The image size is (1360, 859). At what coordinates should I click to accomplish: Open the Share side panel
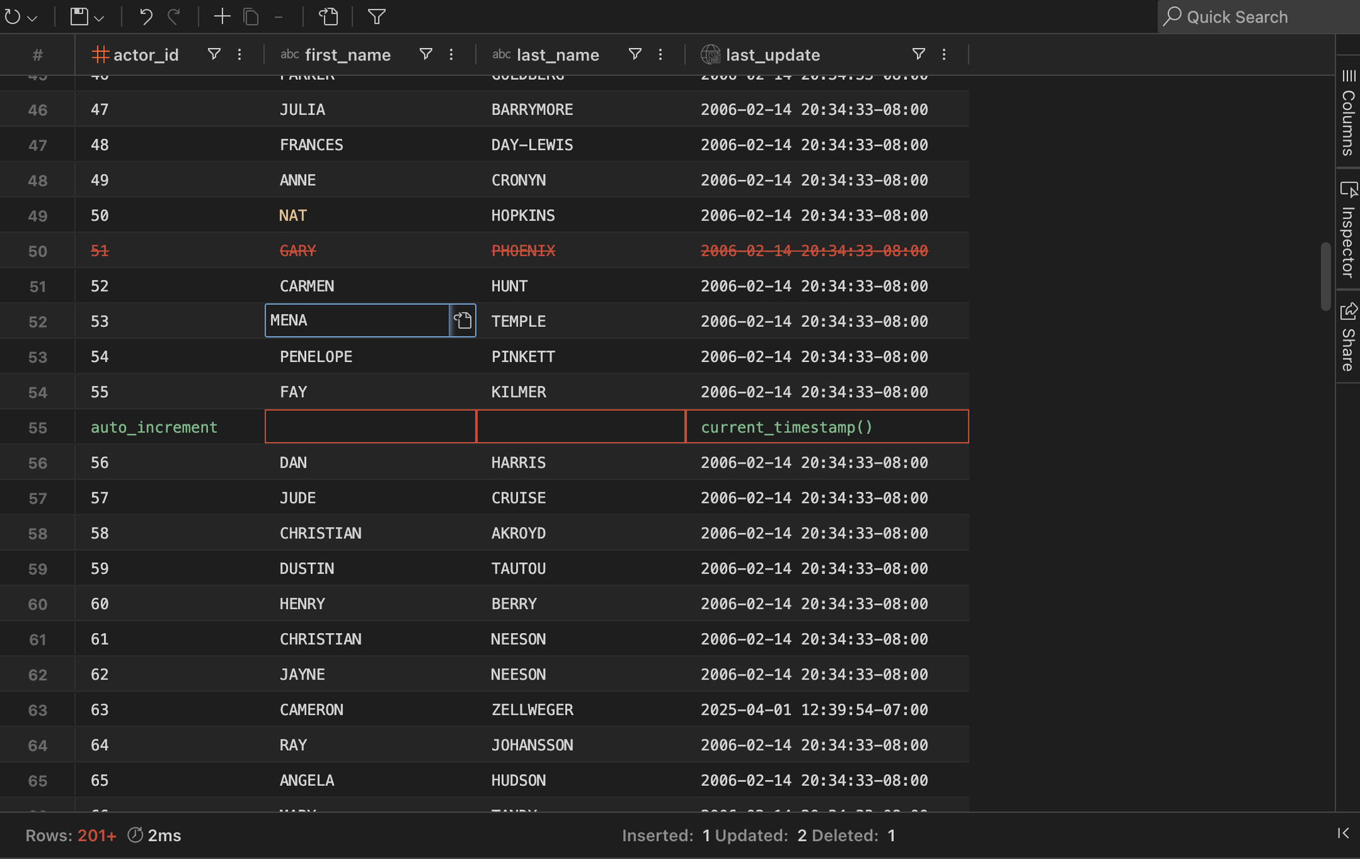pyautogui.click(x=1348, y=337)
